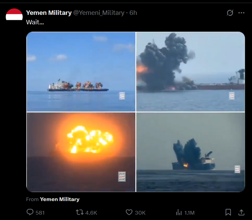Click the repost arrows icon

coord(80,212)
